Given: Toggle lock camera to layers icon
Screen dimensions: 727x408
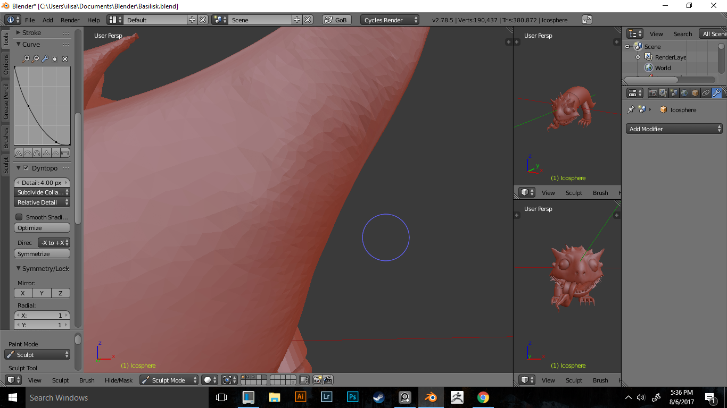Looking at the screenshot, I should tap(304, 380).
